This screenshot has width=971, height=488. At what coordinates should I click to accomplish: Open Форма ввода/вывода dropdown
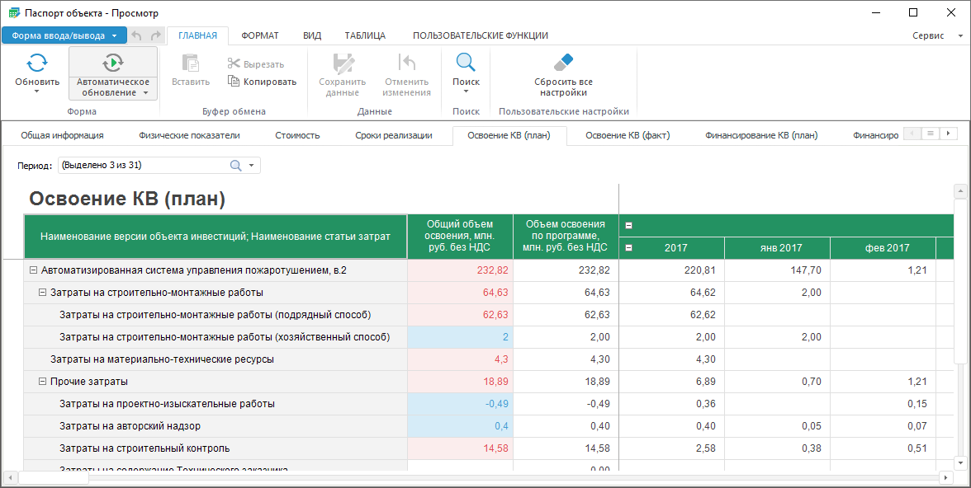point(114,35)
